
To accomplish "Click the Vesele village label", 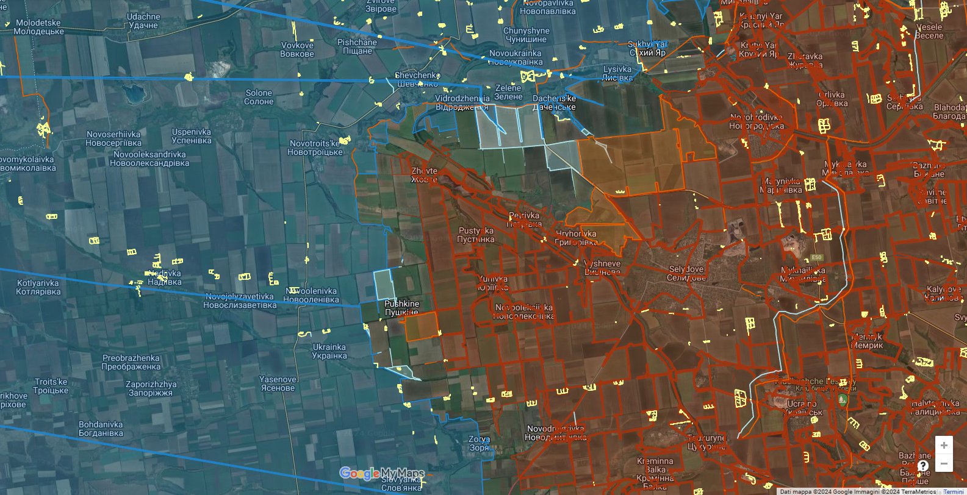I will [929, 31].
